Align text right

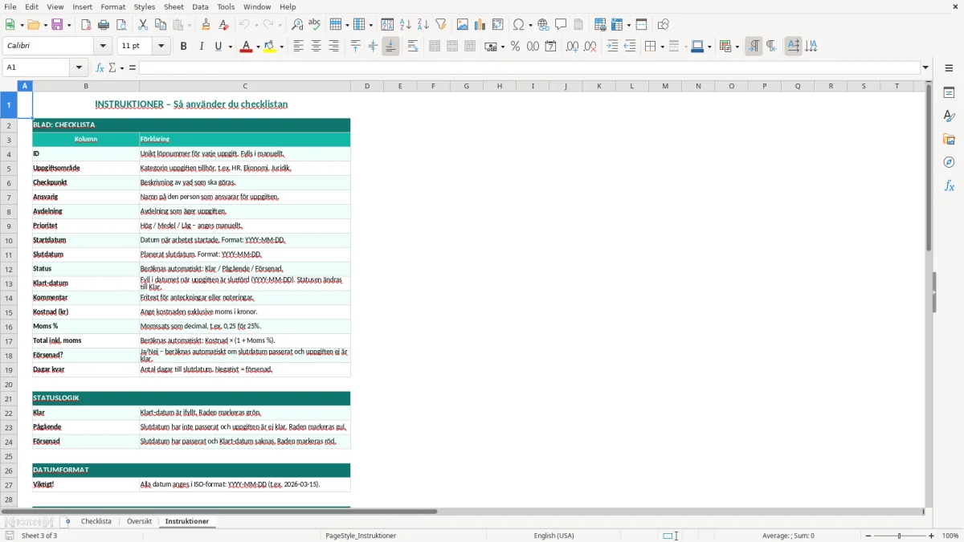pos(333,47)
